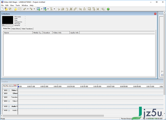Open dropdown next to second add-to-timeline icon
166x120 pixels.
[x=48, y=9]
